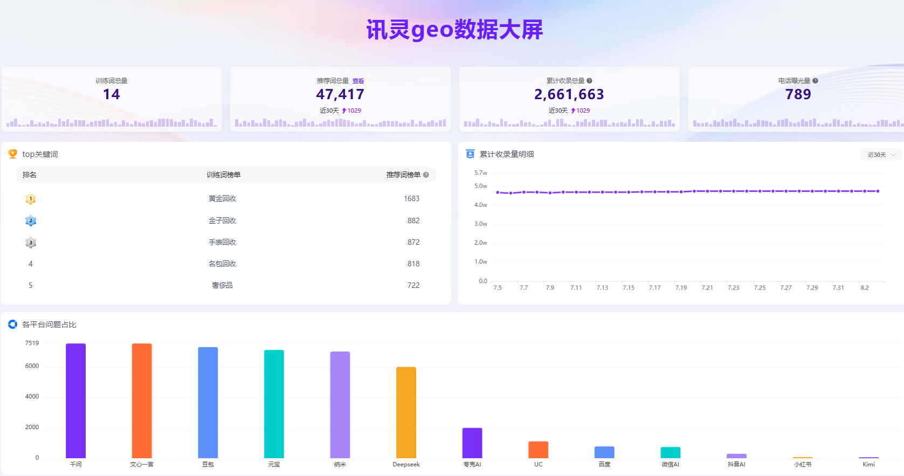Select the 奢侈品 keyword row
This screenshot has width=904, height=476.
pos(226,285)
